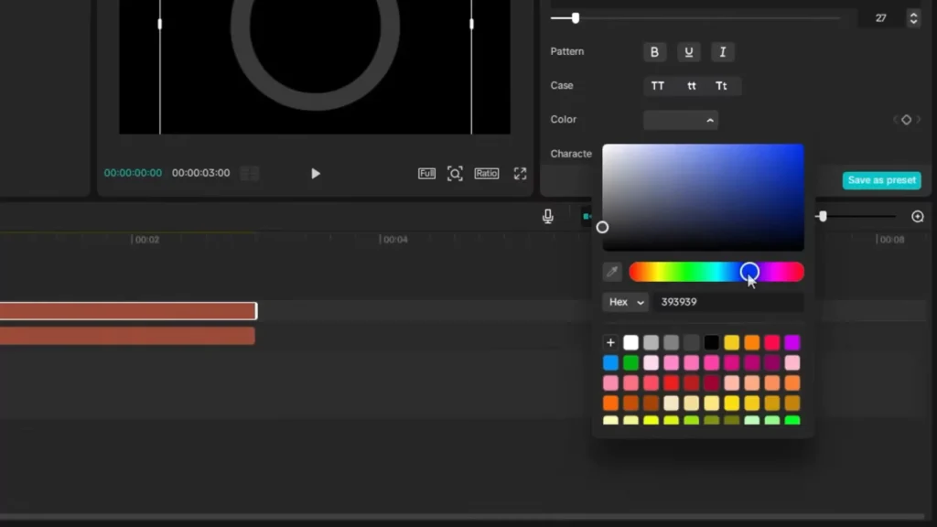Viewport: 937px width, 527px height.
Task: Open the preview zoom focus icon
Action: (455, 173)
